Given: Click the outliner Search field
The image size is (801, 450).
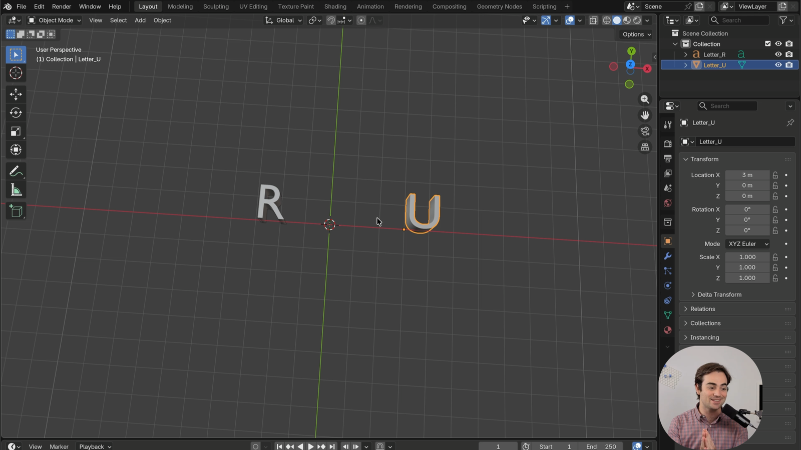Looking at the screenshot, I should coord(738,20).
